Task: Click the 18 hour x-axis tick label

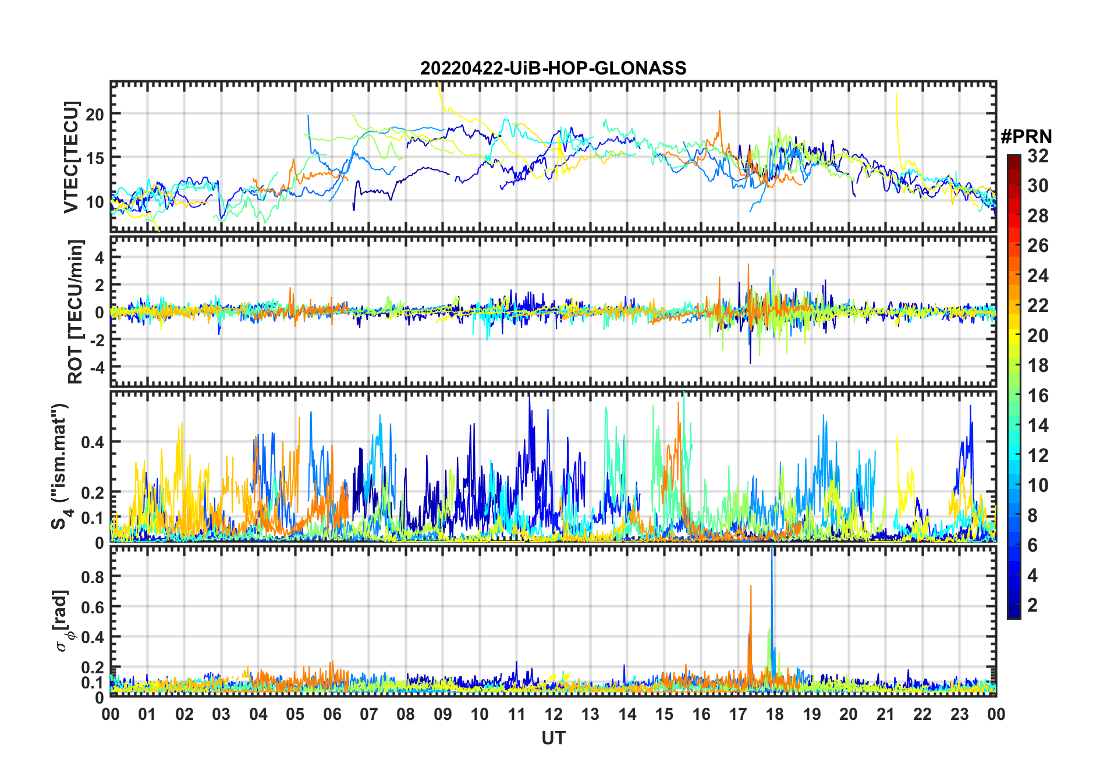Action: point(775,714)
